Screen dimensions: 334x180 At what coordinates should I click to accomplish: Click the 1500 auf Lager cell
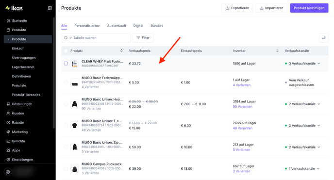coord(244,64)
